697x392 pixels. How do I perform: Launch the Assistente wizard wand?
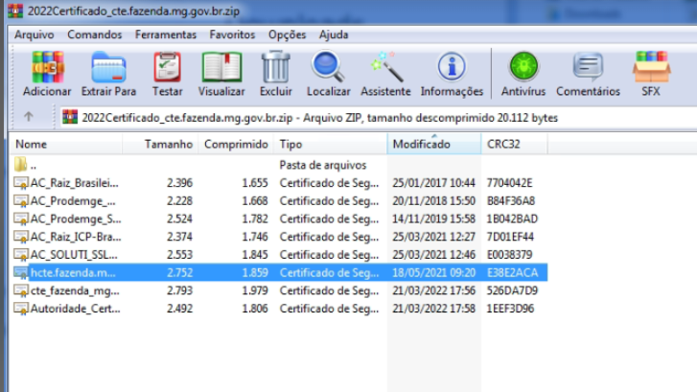385,67
